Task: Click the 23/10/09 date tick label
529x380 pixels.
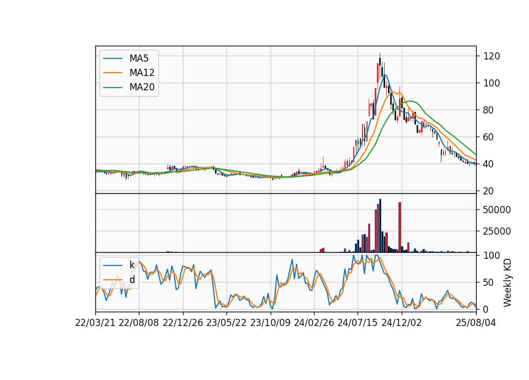Action: coord(270,323)
